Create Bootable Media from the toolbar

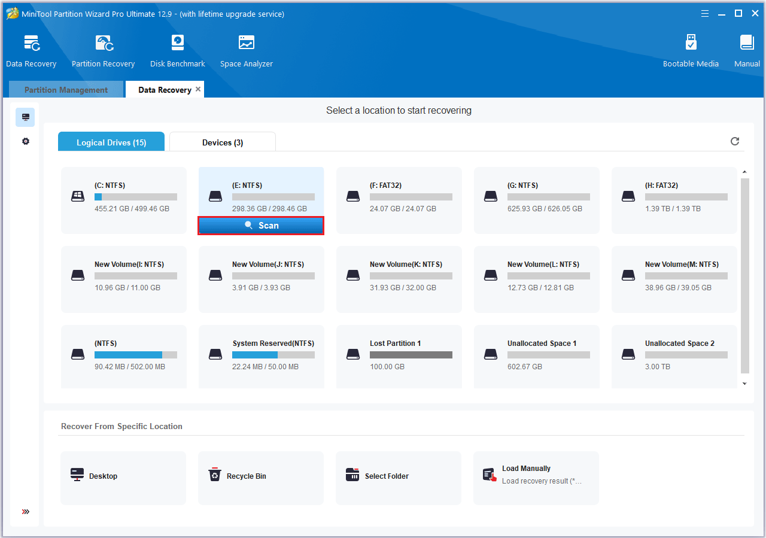(691, 51)
